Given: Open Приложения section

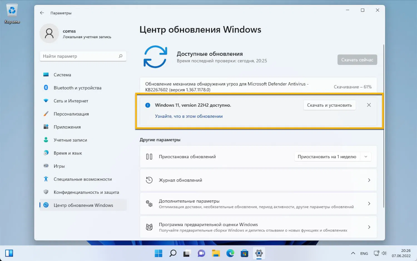Looking at the screenshot, I should [83, 127].
